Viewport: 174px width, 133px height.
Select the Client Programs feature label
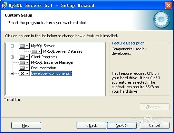coord(44,57)
